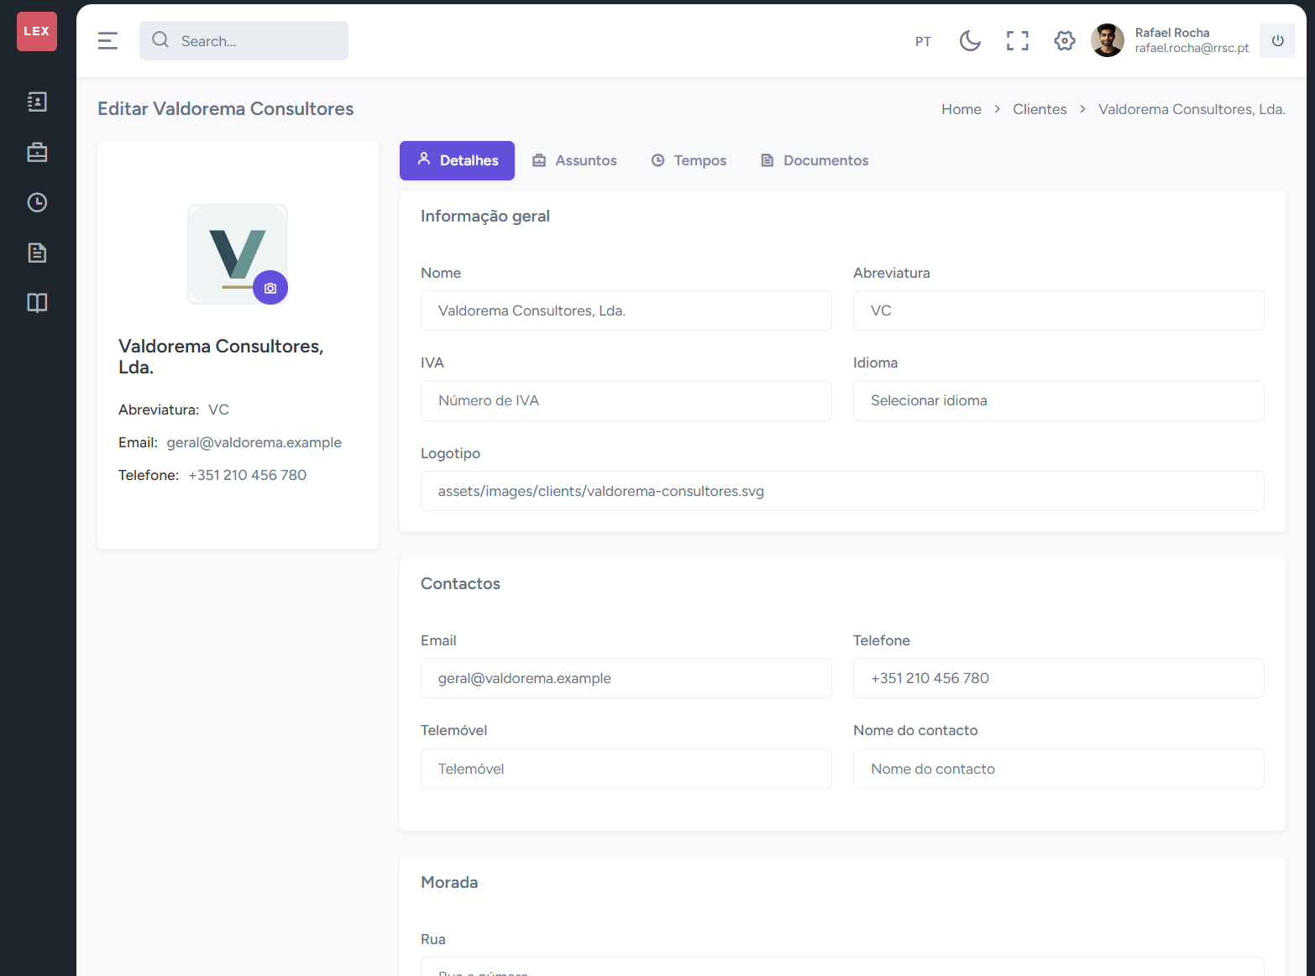Click the email geral@valdorema.example in the profile card

(254, 442)
